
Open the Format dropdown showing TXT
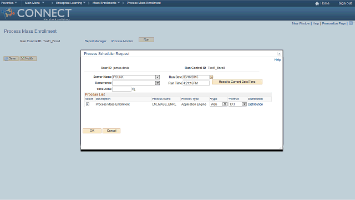[244, 104]
